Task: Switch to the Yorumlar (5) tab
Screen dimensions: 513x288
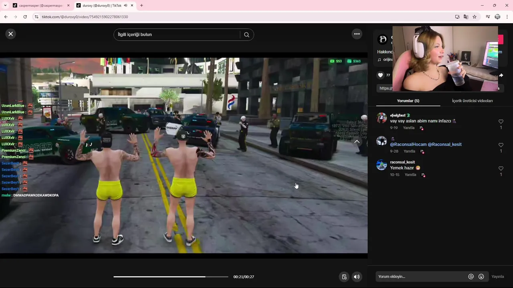Action: click(408, 101)
